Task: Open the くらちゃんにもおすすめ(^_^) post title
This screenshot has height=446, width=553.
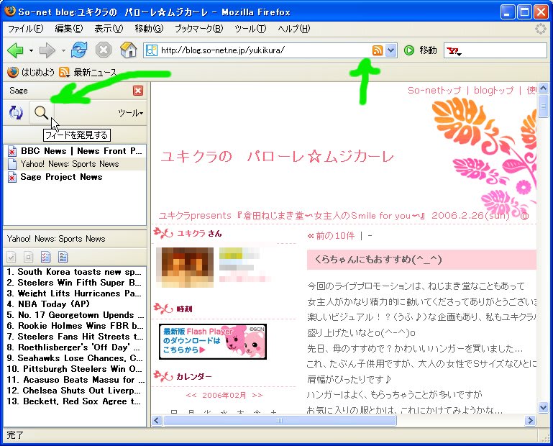Action: (x=378, y=260)
